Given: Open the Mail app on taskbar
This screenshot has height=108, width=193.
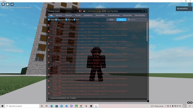Looking at the screenshot, I should click(x=62, y=106).
